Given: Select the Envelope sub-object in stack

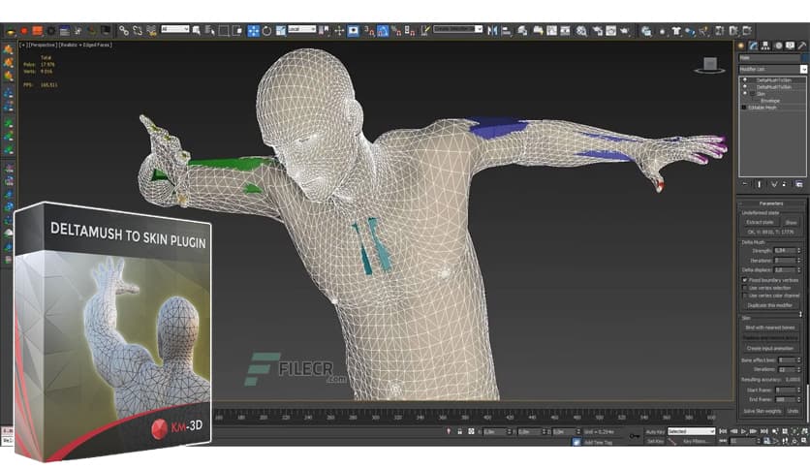Looking at the screenshot, I should point(769,101).
